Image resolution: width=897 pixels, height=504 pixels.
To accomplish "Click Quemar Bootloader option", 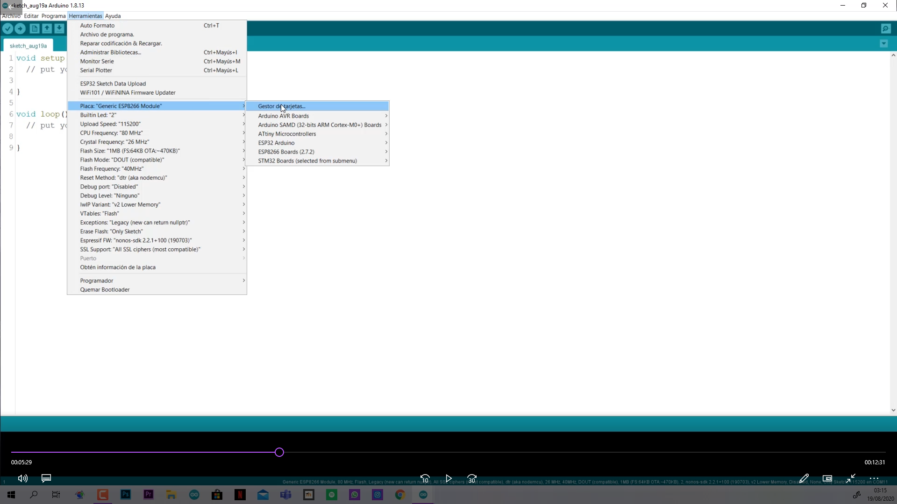I will point(105,290).
